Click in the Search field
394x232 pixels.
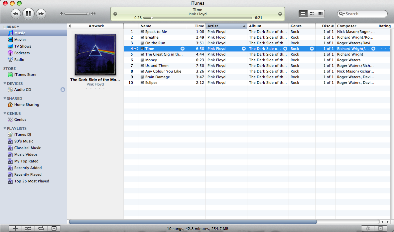pyautogui.click(x=362, y=14)
